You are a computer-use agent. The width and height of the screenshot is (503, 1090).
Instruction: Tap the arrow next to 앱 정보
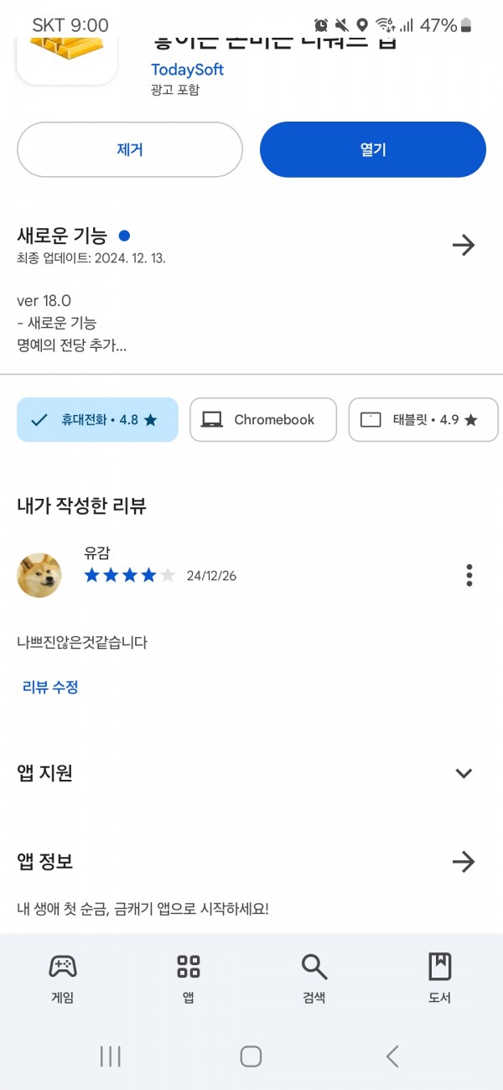tap(464, 861)
